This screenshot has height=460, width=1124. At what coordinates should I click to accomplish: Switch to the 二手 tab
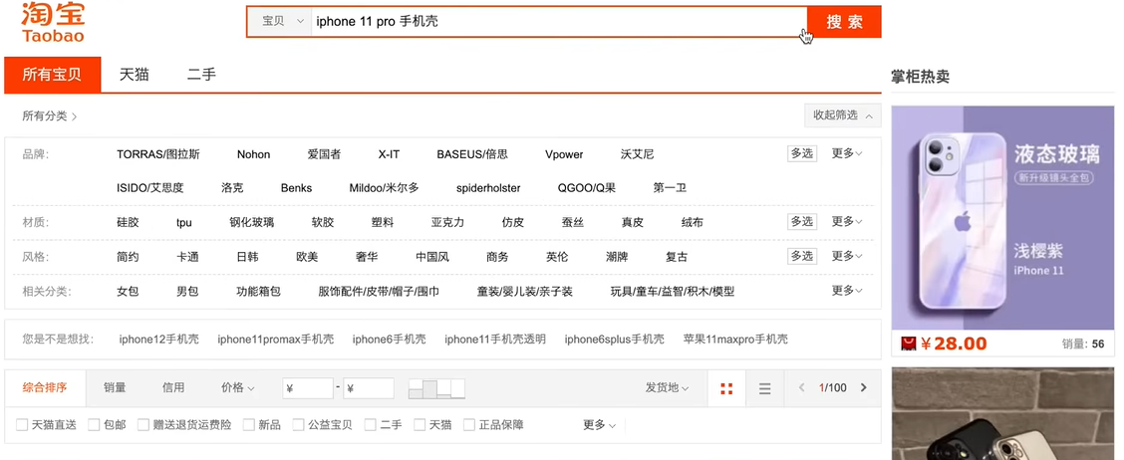coord(201,75)
